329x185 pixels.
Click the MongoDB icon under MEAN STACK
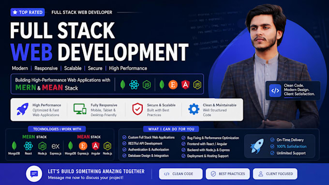[x=70, y=146]
